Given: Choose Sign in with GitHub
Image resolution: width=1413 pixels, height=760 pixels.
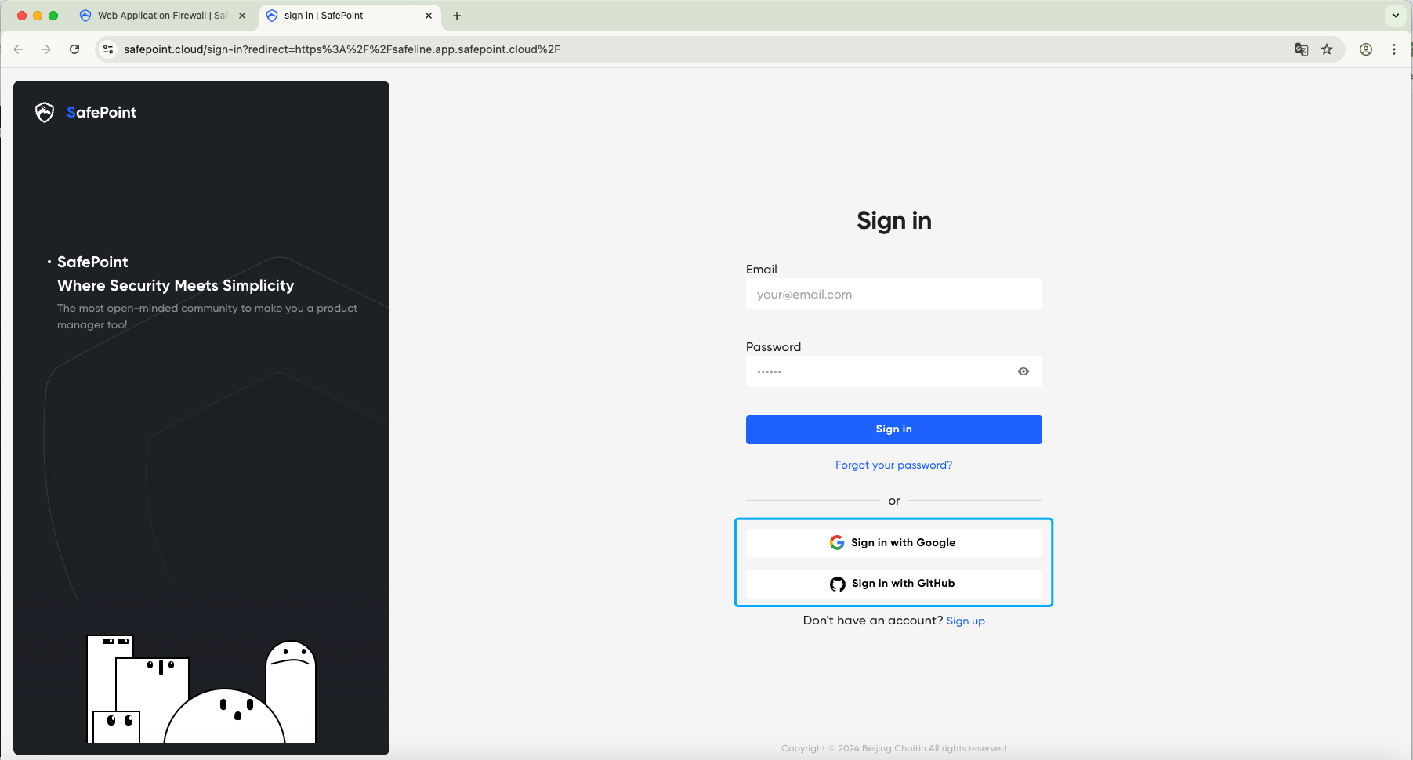Looking at the screenshot, I should (x=894, y=584).
